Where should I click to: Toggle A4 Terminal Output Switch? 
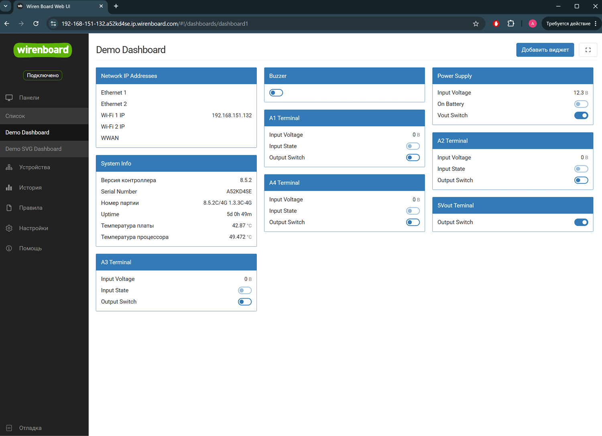click(413, 222)
